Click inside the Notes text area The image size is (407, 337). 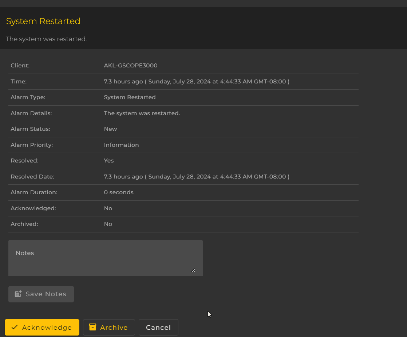pos(106,257)
